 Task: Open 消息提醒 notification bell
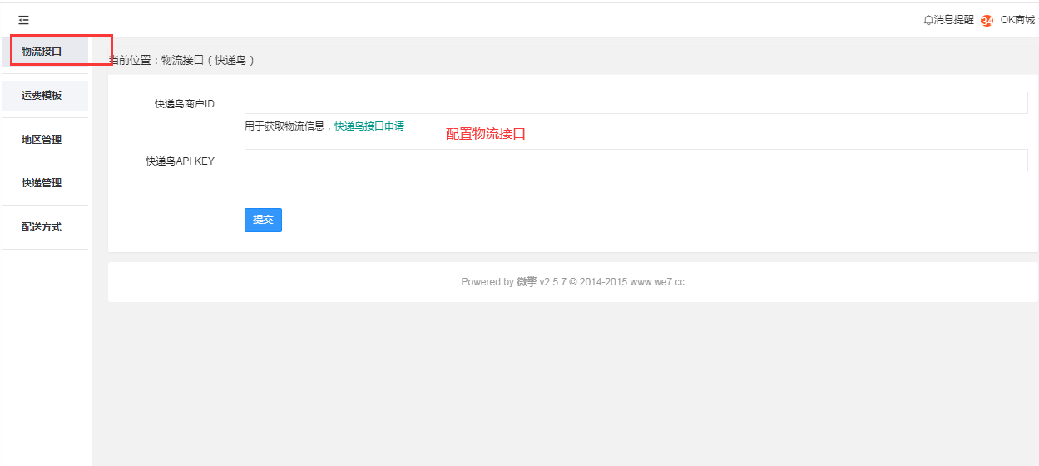coord(948,20)
